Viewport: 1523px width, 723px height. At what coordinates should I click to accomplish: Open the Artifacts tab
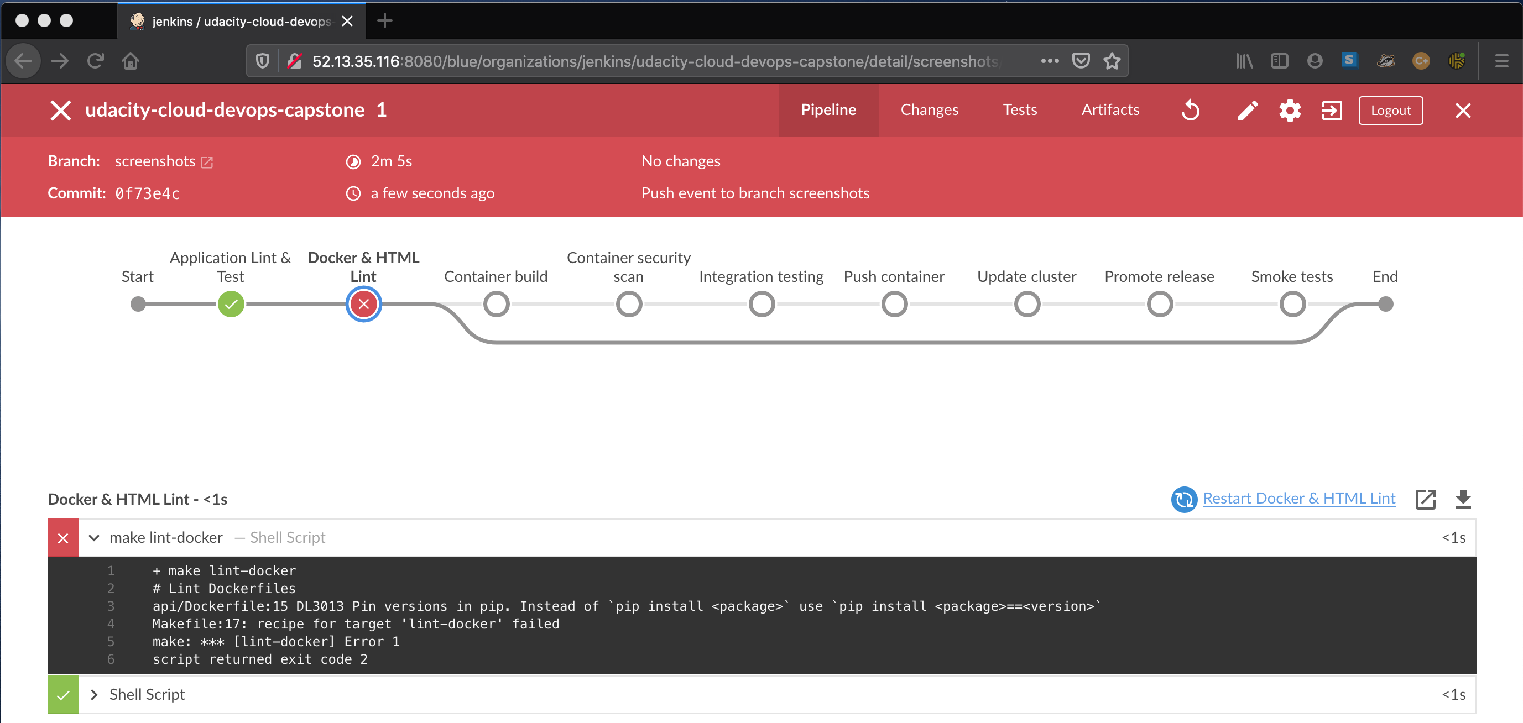1110,110
